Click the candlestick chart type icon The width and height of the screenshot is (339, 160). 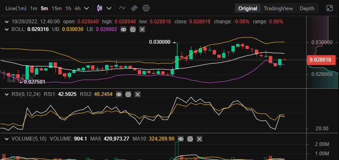[100, 8]
